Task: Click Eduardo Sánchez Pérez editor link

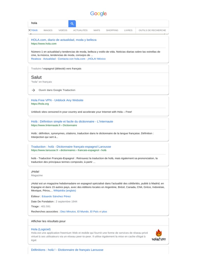Action: click(x=56, y=196)
